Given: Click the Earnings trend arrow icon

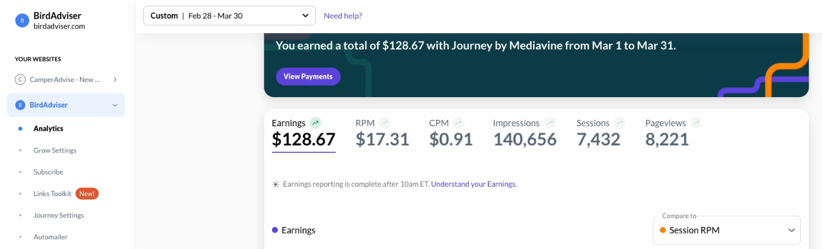Looking at the screenshot, I should pyautogui.click(x=316, y=123).
